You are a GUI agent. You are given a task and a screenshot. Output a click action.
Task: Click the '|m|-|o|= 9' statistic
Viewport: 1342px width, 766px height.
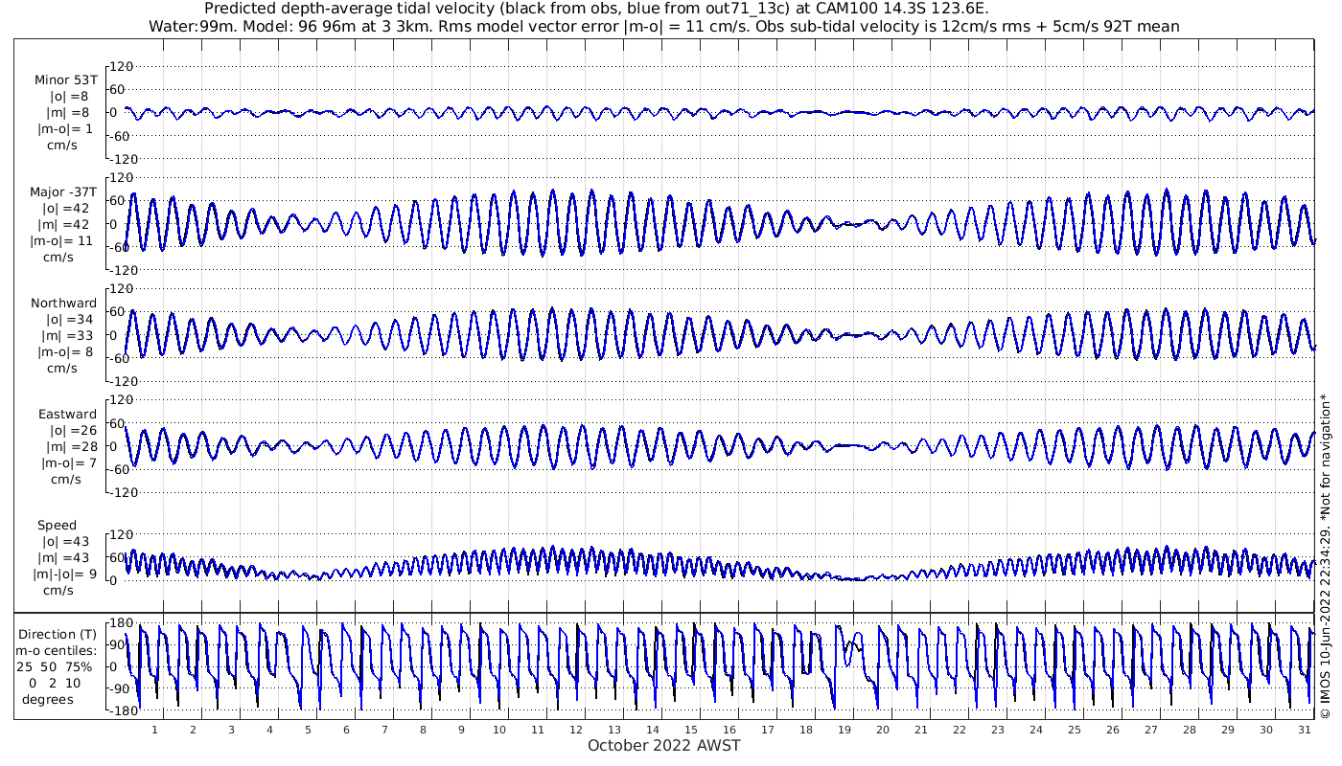[65, 574]
